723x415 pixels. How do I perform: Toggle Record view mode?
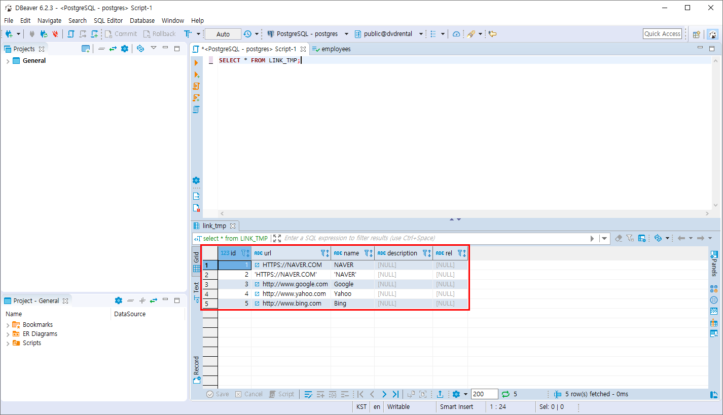[x=197, y=369]
